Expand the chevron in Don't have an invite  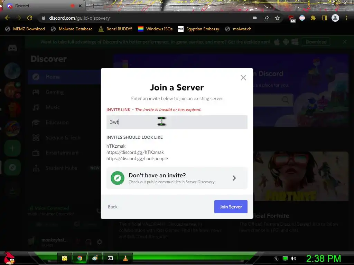234,178
